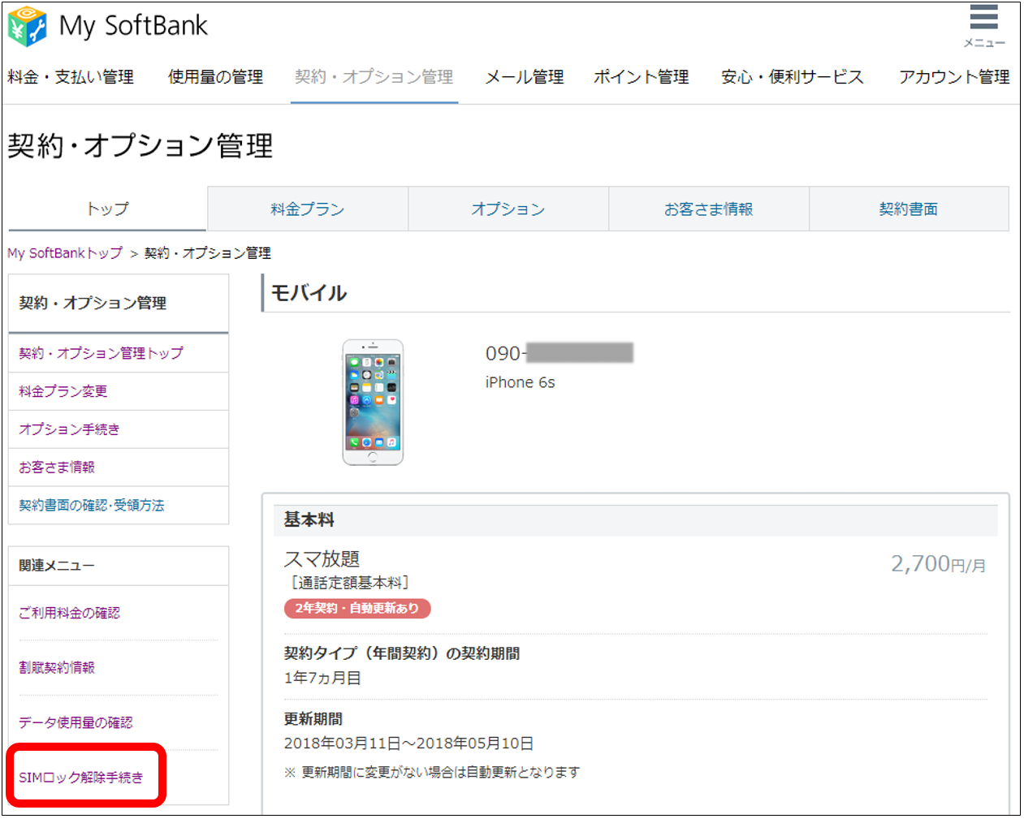
Task: Open オプション手続き sidebar link
Action: [x=69, y=429]
